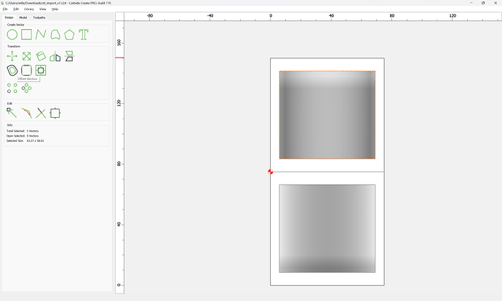
Task: Switch to the Model tab
Action: [23, 17]
